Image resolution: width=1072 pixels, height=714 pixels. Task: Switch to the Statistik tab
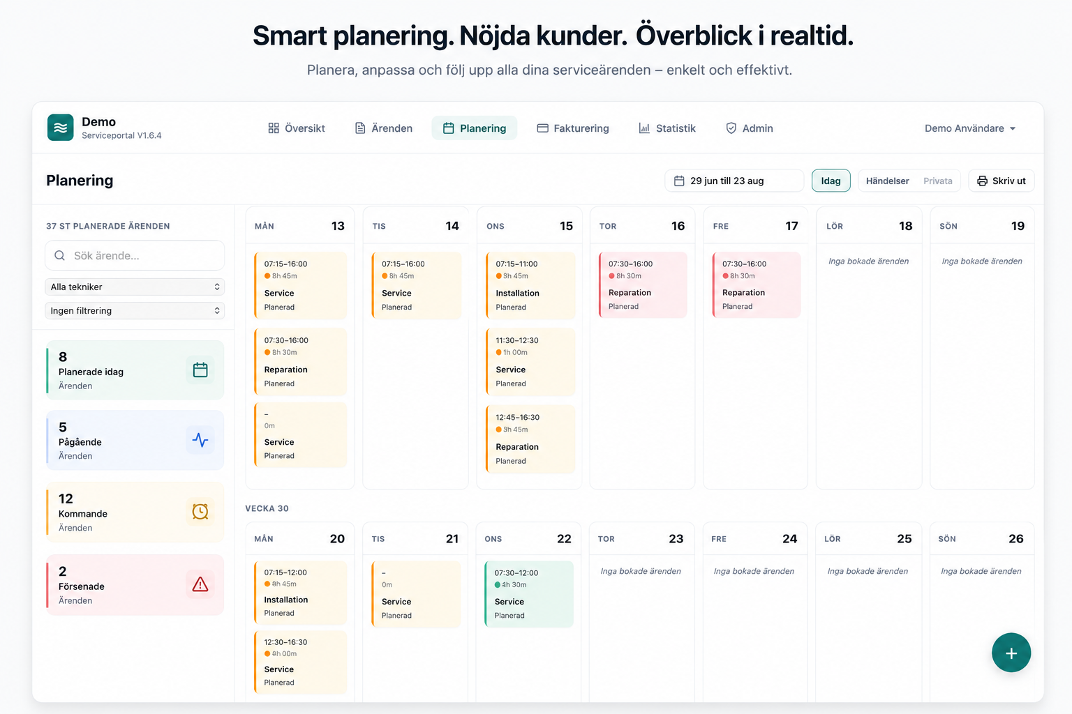pos(667,128)
